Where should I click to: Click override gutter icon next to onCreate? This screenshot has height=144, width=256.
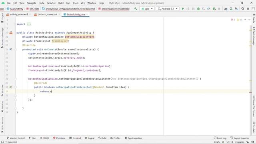[11, 49]
